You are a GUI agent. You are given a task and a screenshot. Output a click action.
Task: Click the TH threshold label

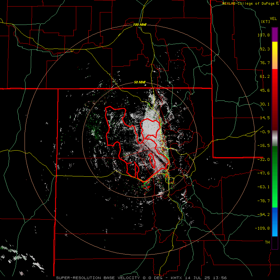coord(267,242)
